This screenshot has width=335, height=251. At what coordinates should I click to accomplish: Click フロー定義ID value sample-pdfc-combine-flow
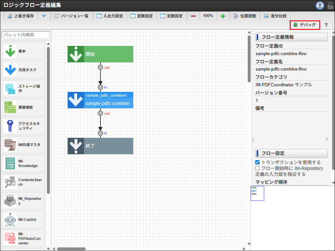click(281, 54)
